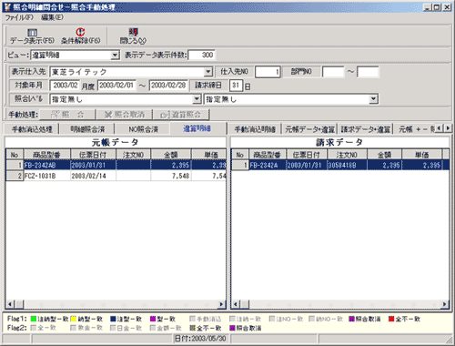Click the magenta 型一致 Flag1 swatch
Viewport: 455px width, 346px height.
(153, 319)
